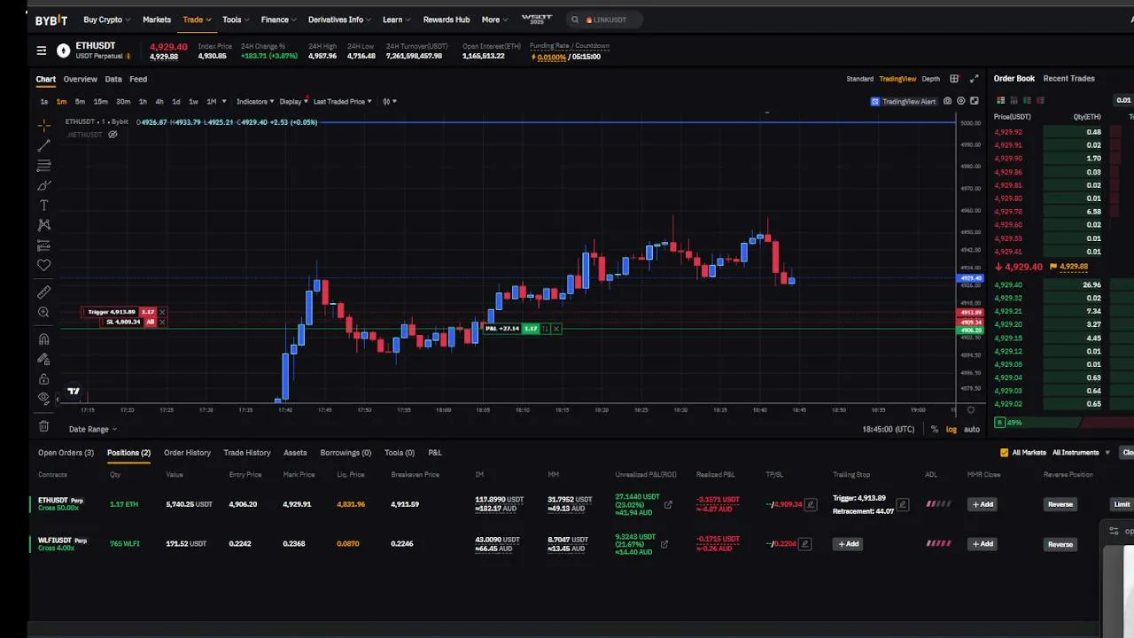Edit the WLFIUSDT TP/SL pencil icon

tap(804, 544)
